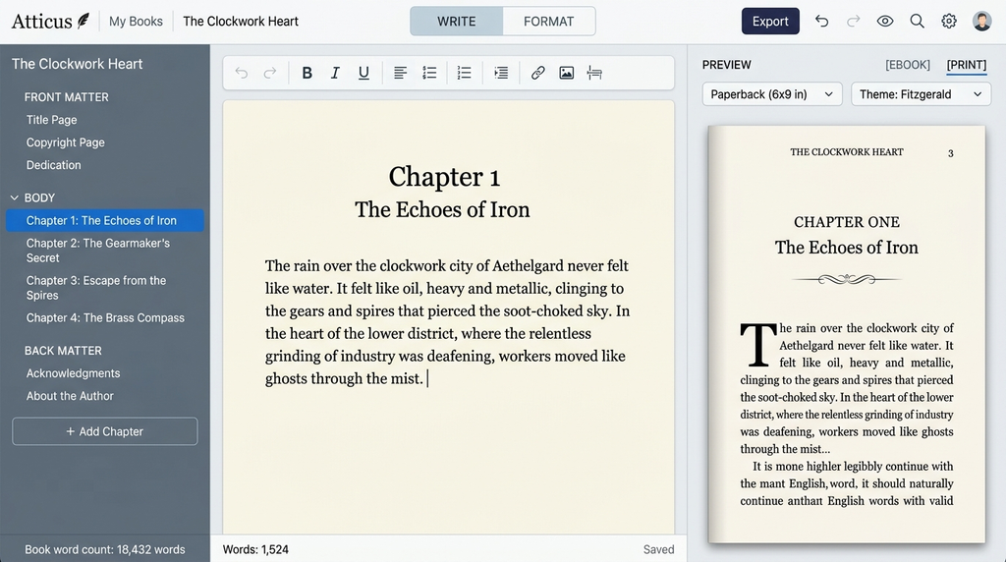Switch to FORMAT mode

coord(548,22)
